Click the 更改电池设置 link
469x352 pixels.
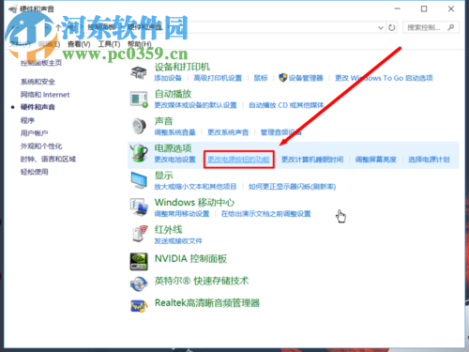point(174,160)
